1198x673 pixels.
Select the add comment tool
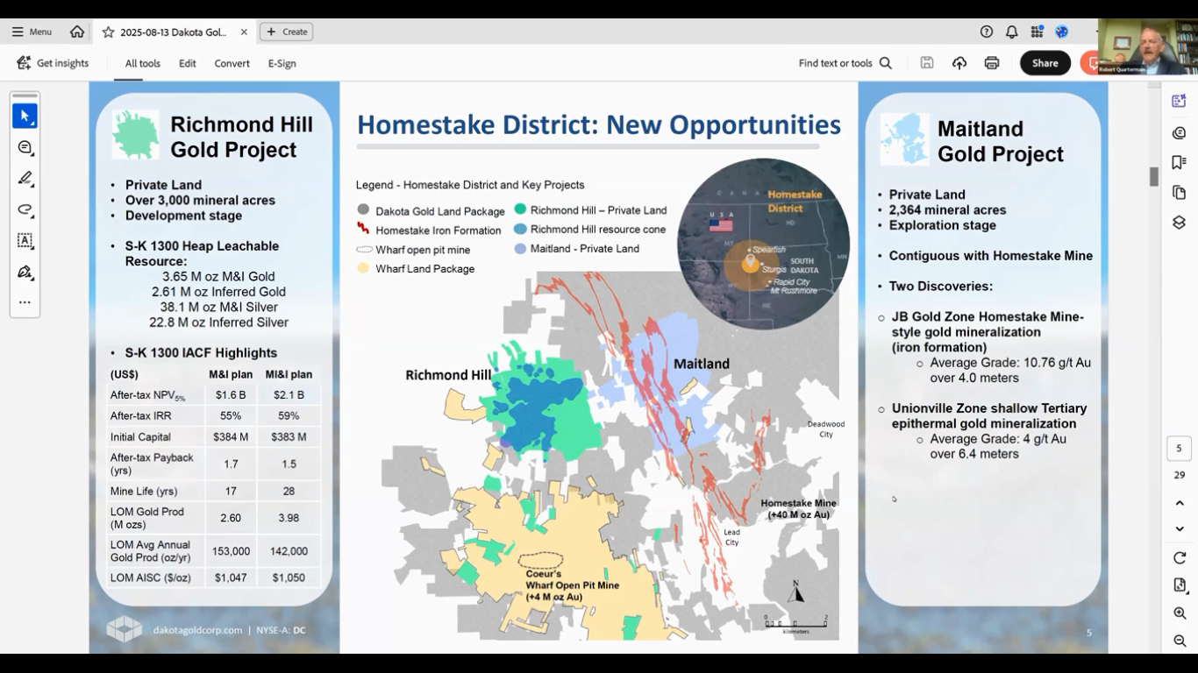click(x=25, y=147)
